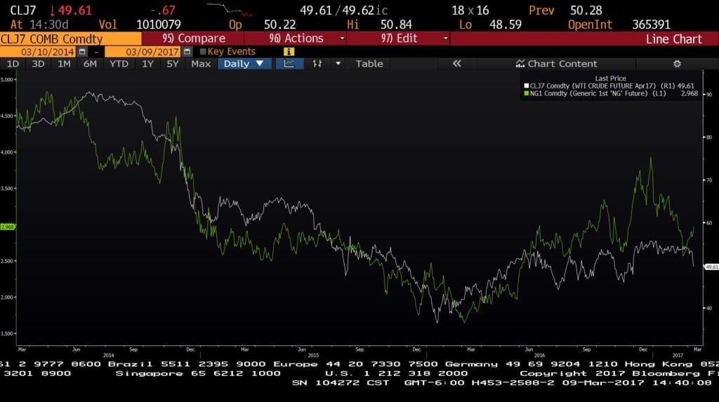This screenshot has width=719, height=402.
Task: Click the Chart Content icon
Action: click(x=520, y=64)
